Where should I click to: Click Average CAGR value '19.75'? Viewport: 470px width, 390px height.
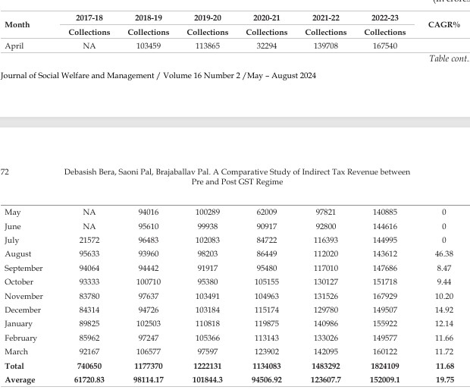[445, 380]
